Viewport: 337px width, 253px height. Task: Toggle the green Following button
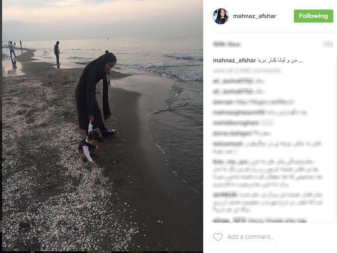pos(313,16)
